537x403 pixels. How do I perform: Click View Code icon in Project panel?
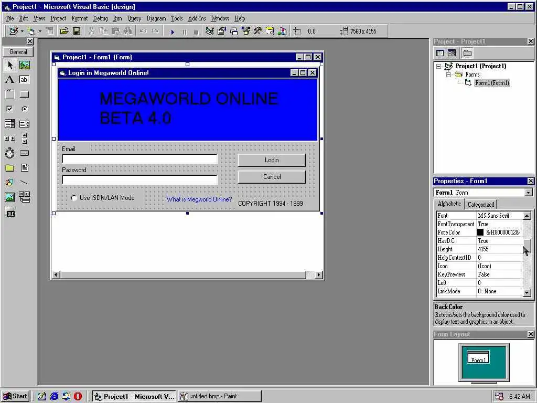pyautogui.click(x=440, y=53)
